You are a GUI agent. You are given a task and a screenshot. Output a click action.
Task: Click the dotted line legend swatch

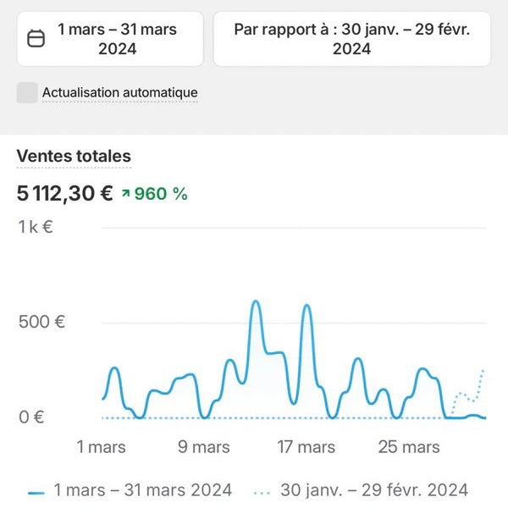tap(262, 491)
